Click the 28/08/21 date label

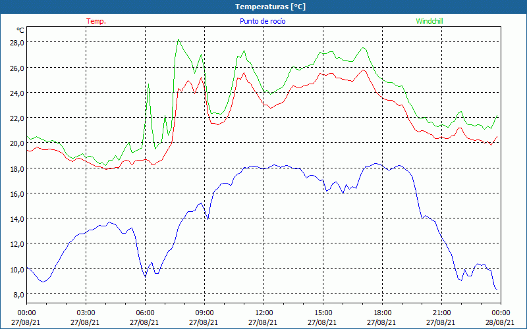[500, 322]
